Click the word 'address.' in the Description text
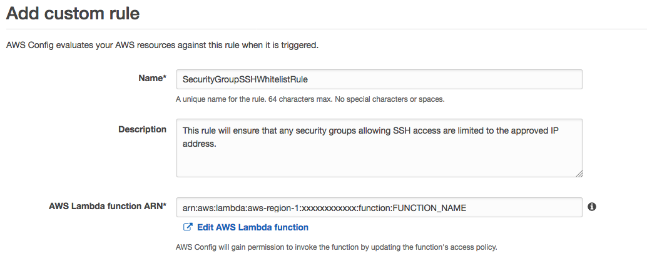Screen dimensions: 647x261 (x=200, y=144)
